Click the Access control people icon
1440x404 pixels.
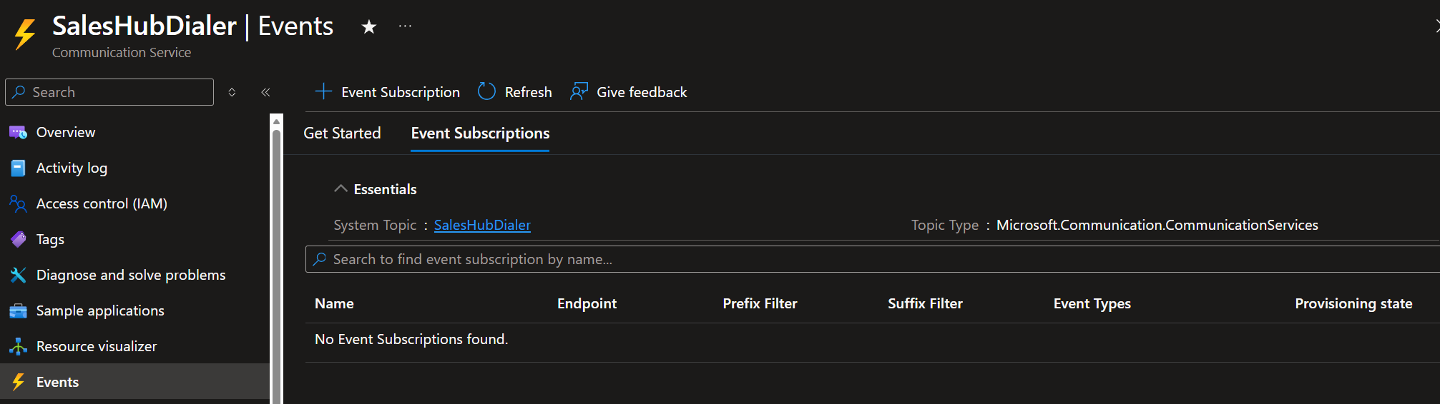(x=18, y=203)
